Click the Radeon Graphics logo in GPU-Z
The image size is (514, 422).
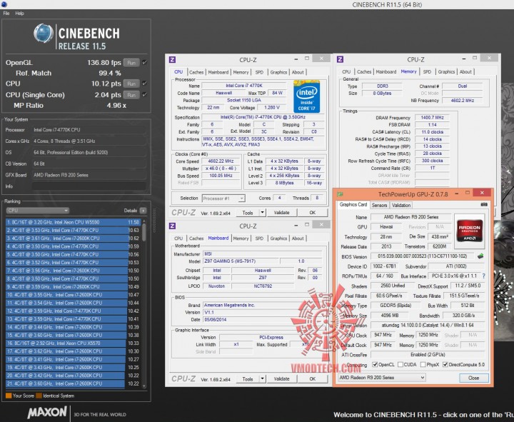coord(470,231)
